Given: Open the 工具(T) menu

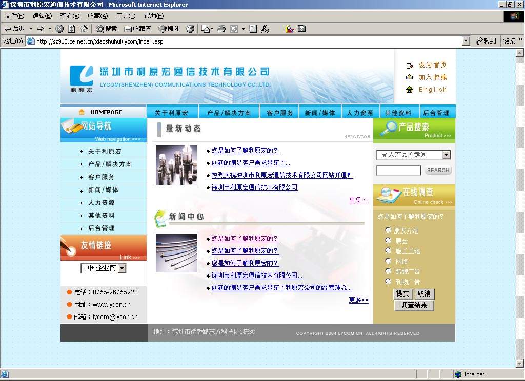Looking at the screenshot, I should pos(126,16).
